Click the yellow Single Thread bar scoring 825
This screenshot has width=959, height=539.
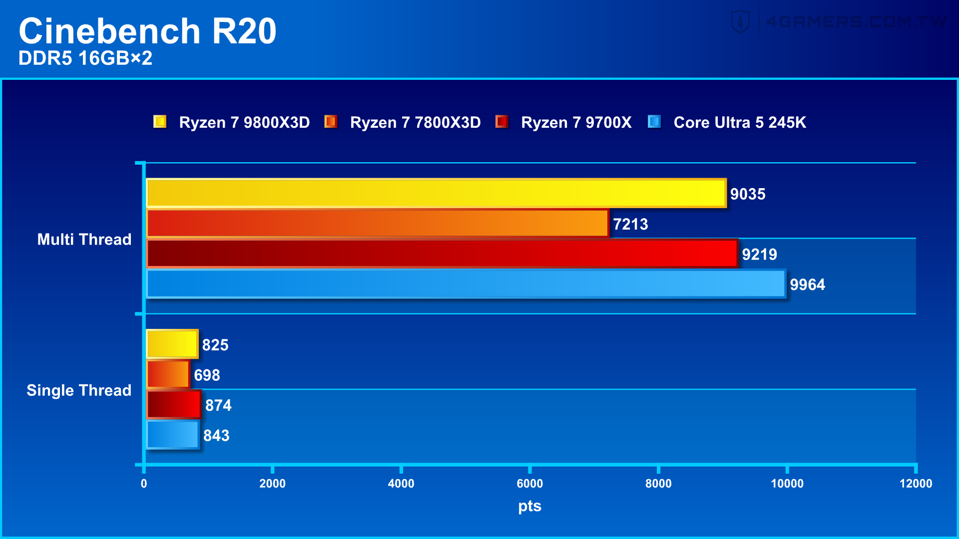click(x=172, y=344)
